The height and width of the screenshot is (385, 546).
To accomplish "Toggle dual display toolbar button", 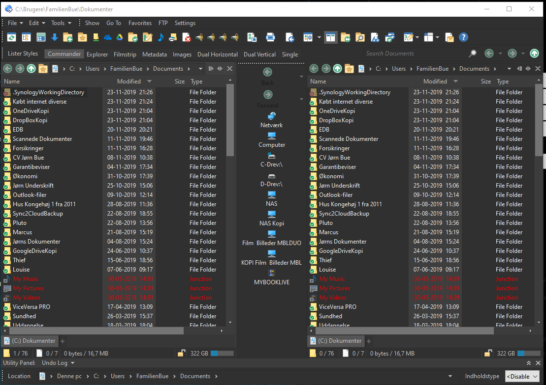I will click(x=331, y=37).
